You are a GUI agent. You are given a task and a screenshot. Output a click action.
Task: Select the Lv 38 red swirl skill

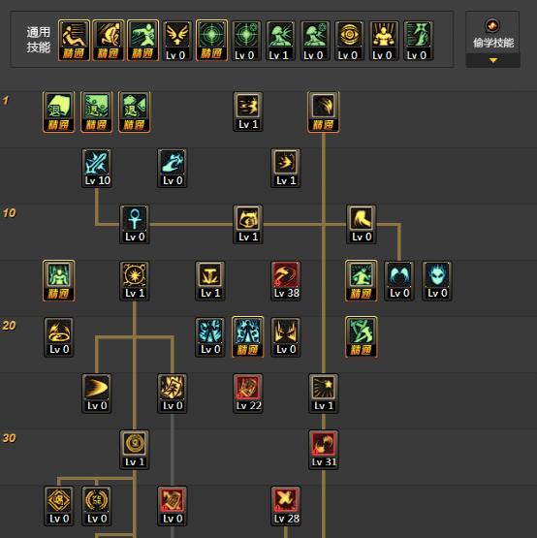coord(286,281)
